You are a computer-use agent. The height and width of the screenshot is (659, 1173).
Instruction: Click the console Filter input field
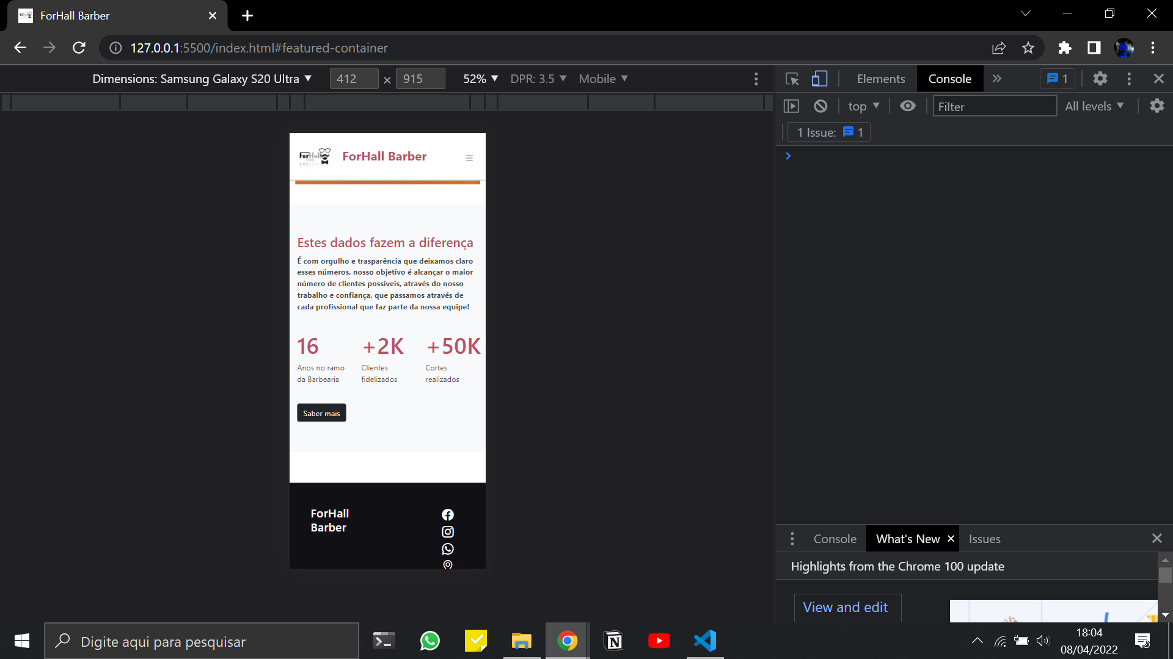pos(995,106)
